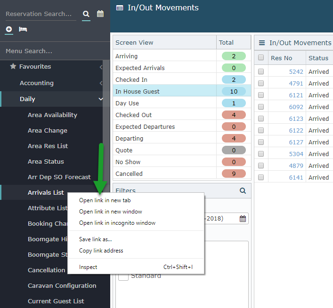Open Area Change menu item
The height and width of the screenshot is (308, 333).
(x=48, y=131)
